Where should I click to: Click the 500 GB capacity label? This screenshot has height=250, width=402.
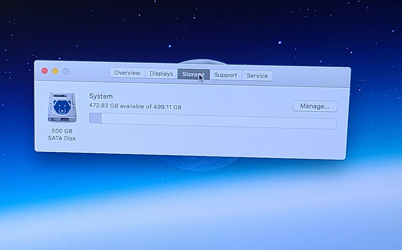coord(62,131)
